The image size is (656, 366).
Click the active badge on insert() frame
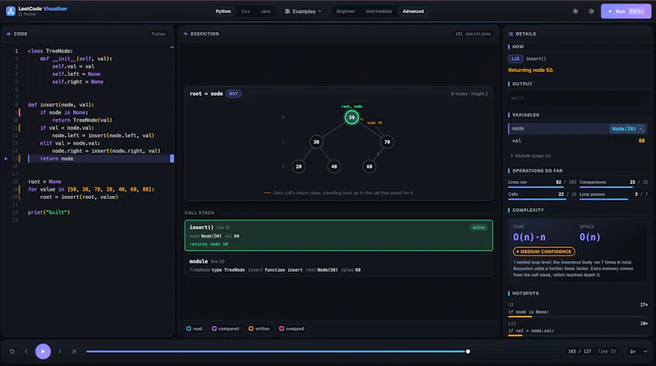(x=478, y=228)
